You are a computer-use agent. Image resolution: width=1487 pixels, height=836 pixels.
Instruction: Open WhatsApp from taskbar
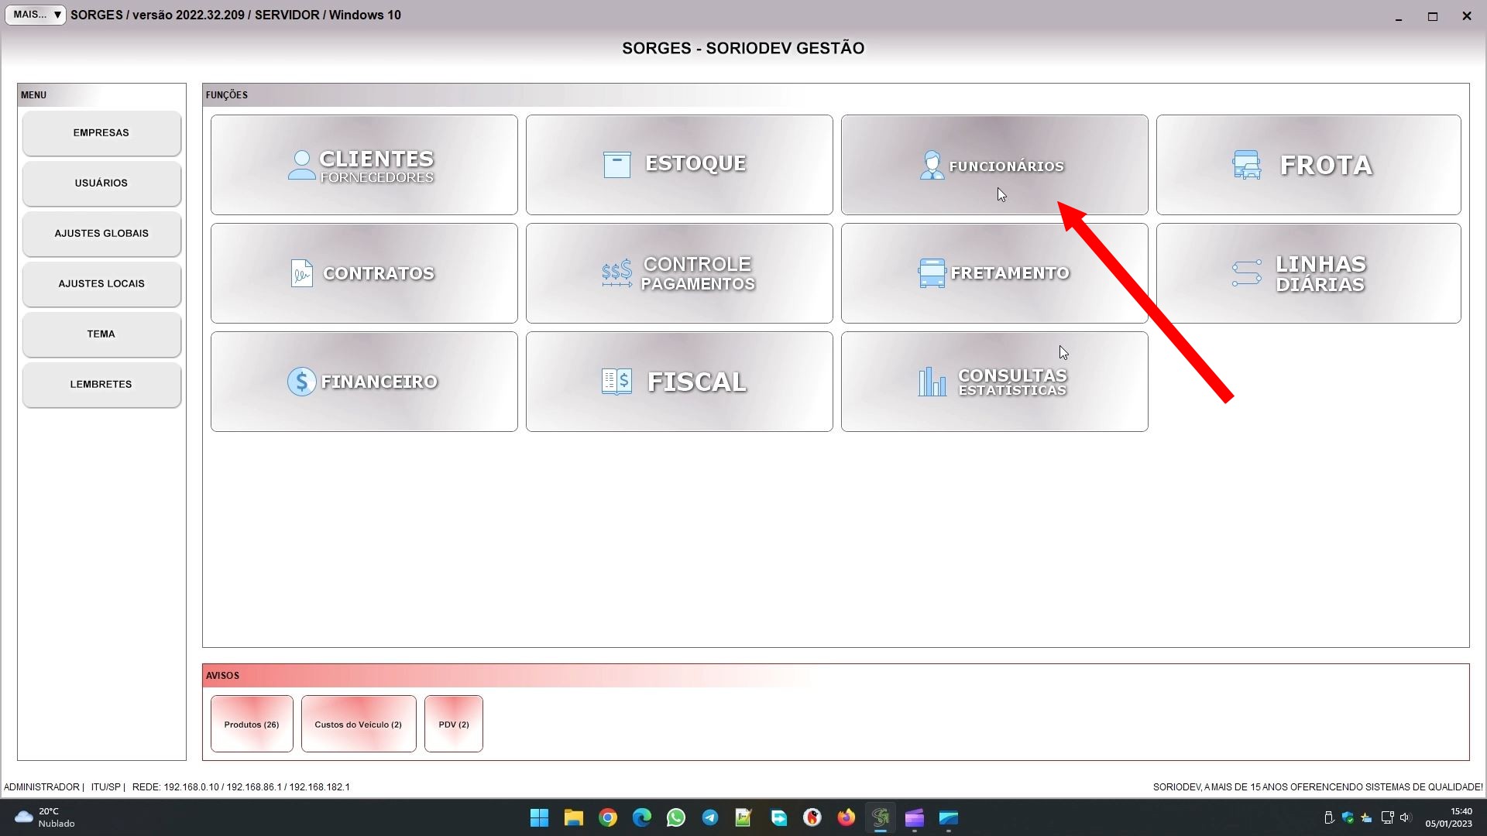(676, 817)
